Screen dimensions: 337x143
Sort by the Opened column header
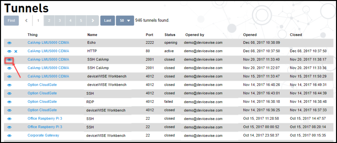[x=250, y=35]
